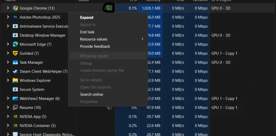Click the Antimalware Service Executable icon
Image resolution: width=276 pixels, height=136 pixels.
15,26
